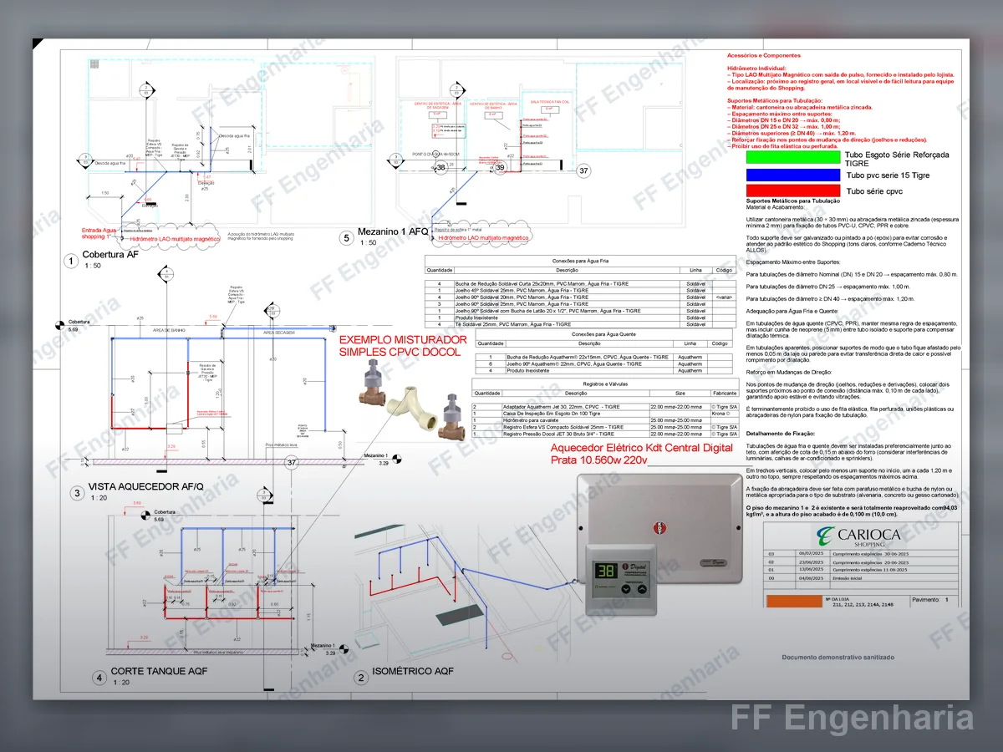
Task: Click the Hidrômetro LAO multijato magnético label under Mezanino
Action: tap(484, 238)
